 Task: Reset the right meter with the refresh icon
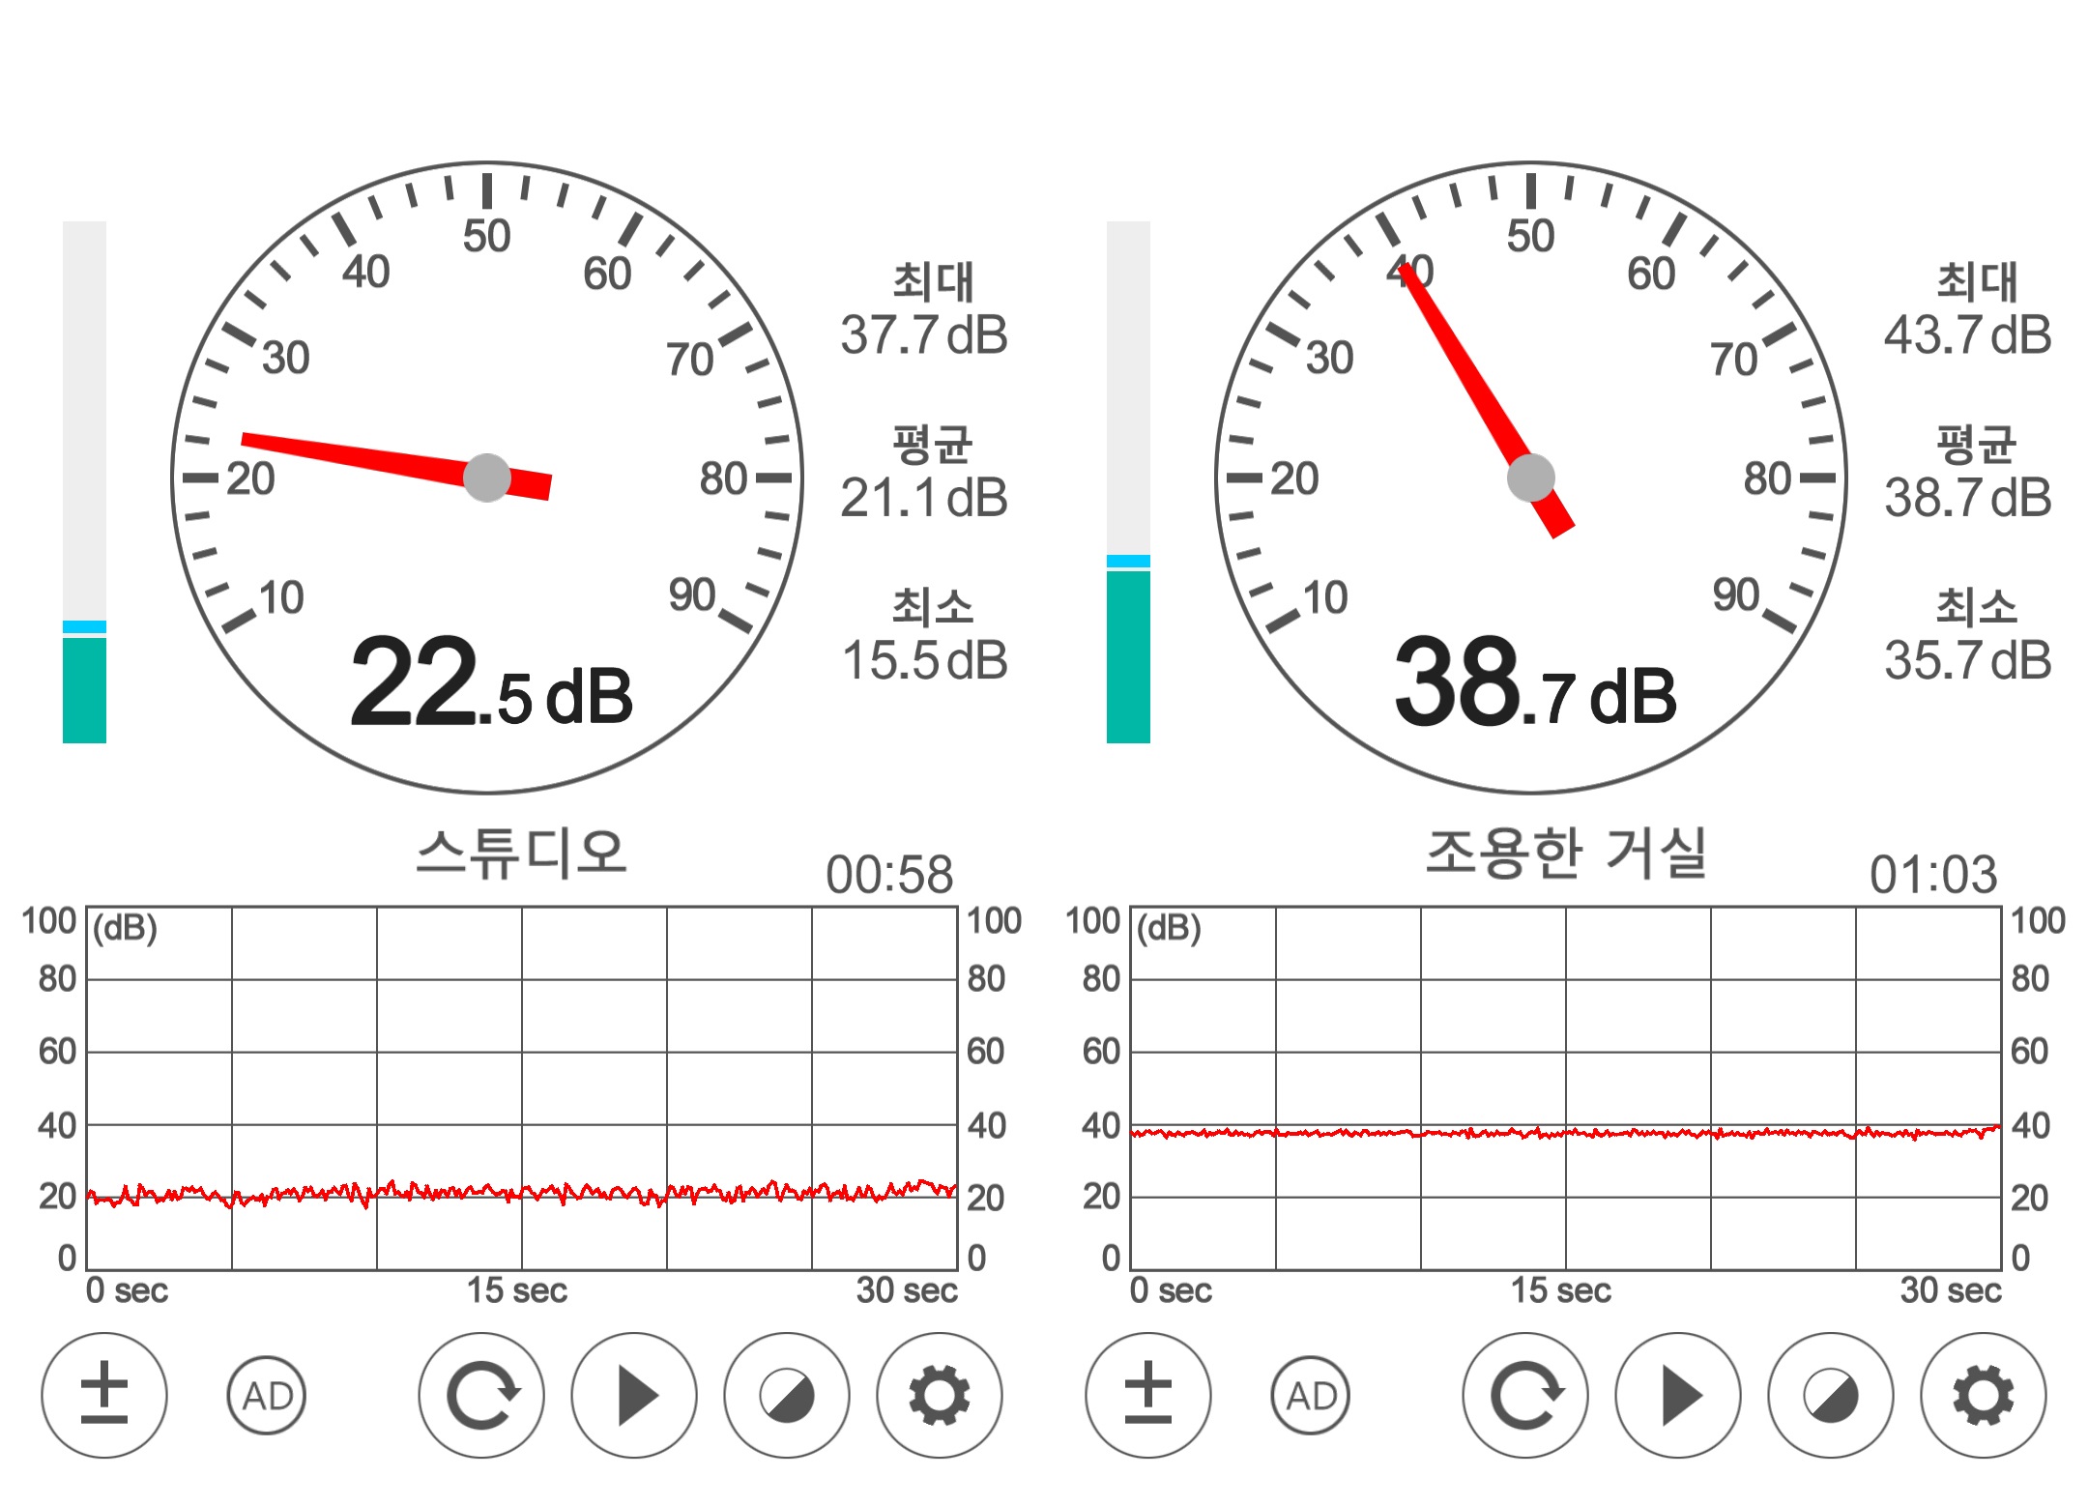(1525, 1395)
